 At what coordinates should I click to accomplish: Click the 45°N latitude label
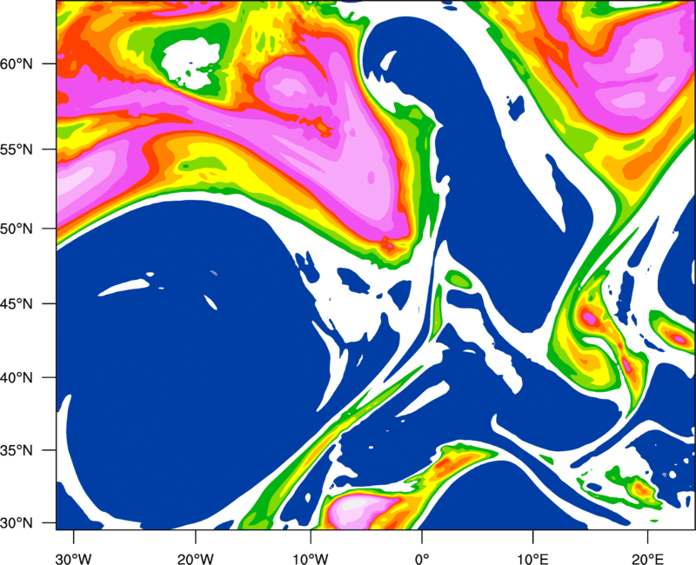[17, 303]
